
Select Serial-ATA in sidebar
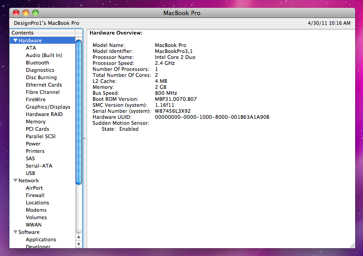[x=39, y=166]
